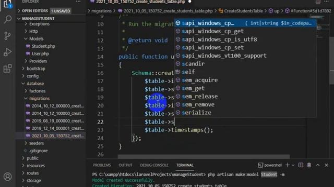Viewport: 334px width, 187px height.
Task: Accept highlighted sapi_windows_cp_conv suggestion
Action: (245, 23)
